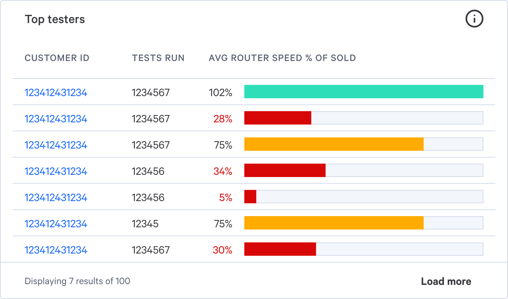Open the customer ID link in the 28% row

56,119
